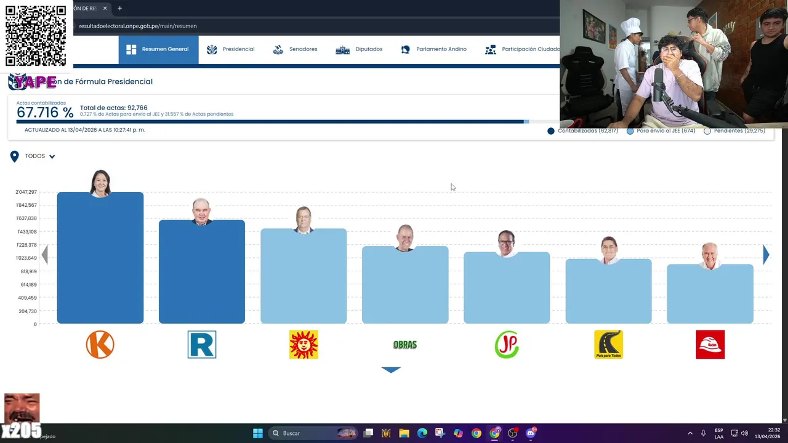The height and width of the screenshot is (443, 788).
Task: Click the OBRAS party logo
Action: pyautogui.click(x=405, y=345)
